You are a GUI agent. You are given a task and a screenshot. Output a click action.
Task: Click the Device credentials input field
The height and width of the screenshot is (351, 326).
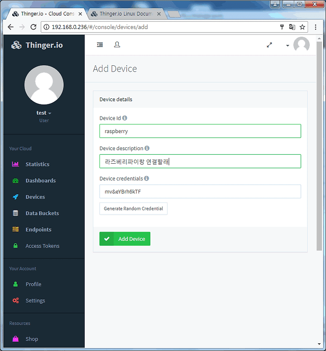(200, 191)
